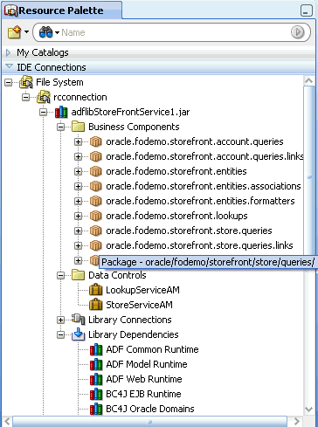The image size is (318, 427).
Task: Click the vertical scrollbar up arrow
Action: (x=308, y=80)
